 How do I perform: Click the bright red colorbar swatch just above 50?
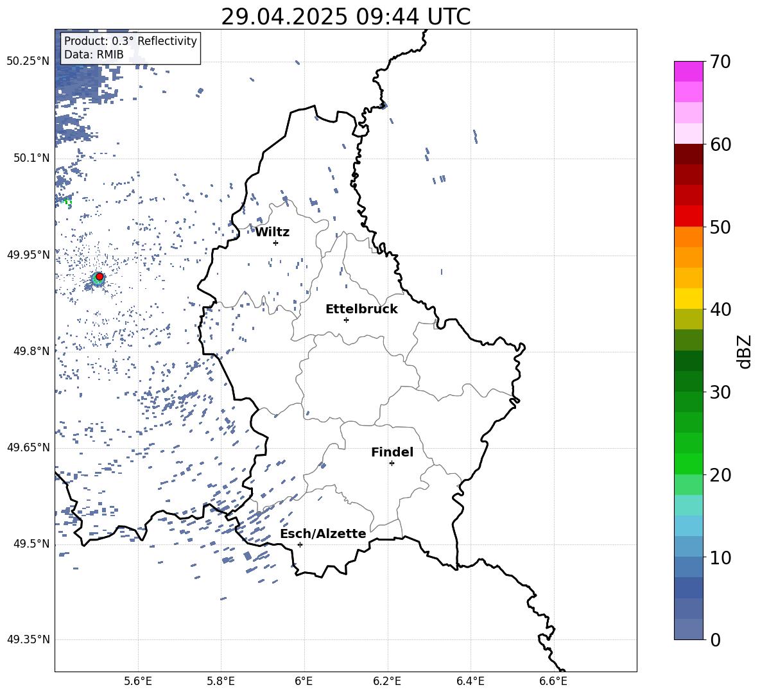click(x=688, y=216)
